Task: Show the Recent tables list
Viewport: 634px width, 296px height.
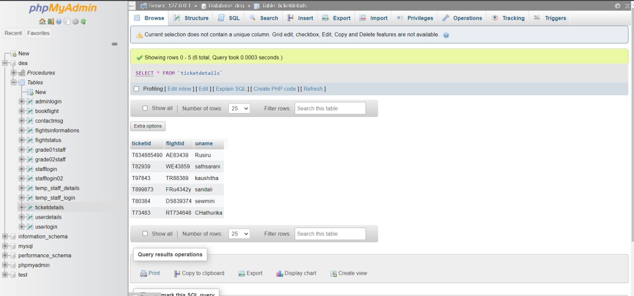Action: (x=13, y=33)
